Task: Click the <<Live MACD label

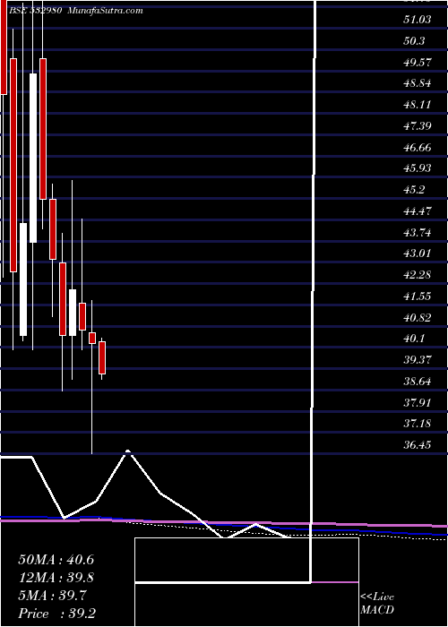Action: click(x=377, y=604)
